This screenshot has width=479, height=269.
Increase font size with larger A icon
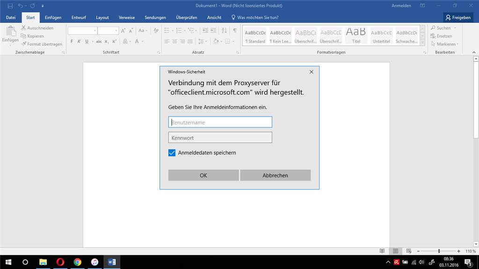pyautogui.click(x=123, y=30)
